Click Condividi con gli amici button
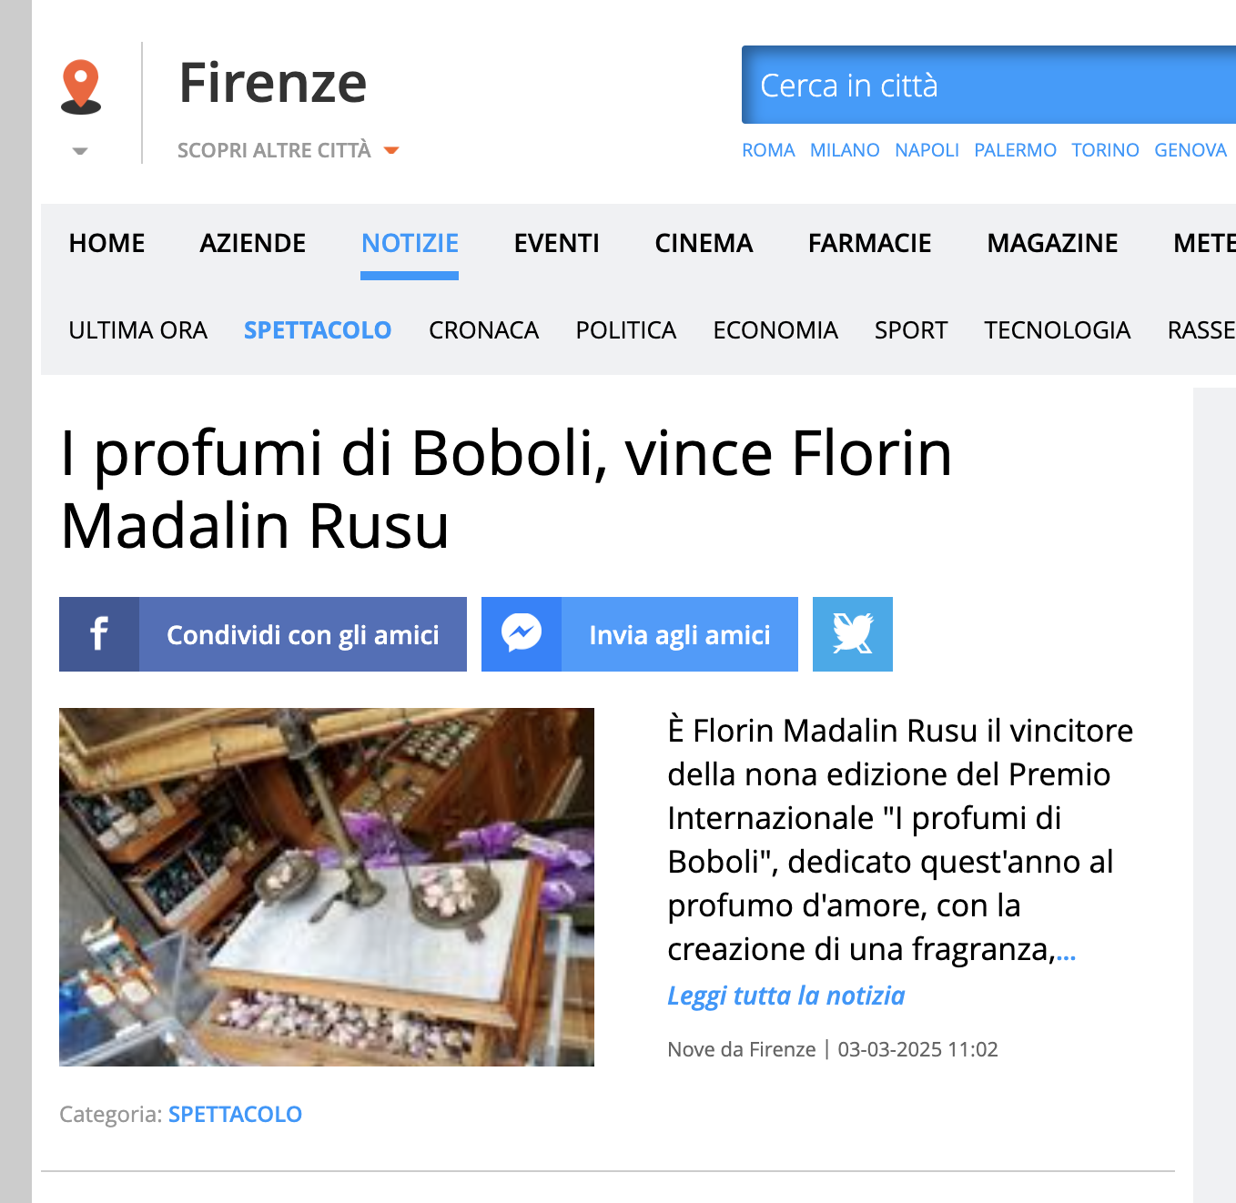The width and height of the screenshot is (1236, 1203). (302, 634)
